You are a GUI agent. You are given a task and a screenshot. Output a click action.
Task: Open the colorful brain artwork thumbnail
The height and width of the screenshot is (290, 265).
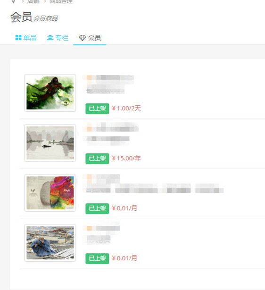point(50,193)
